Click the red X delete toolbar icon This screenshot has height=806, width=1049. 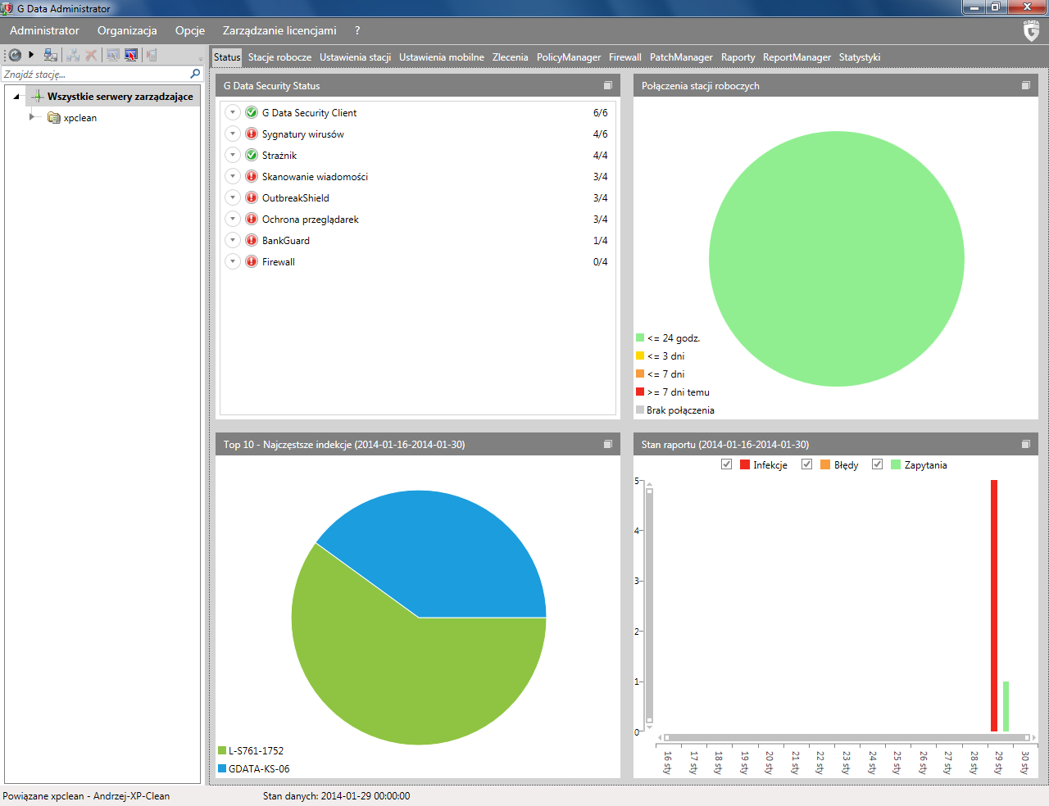[91, 55]
